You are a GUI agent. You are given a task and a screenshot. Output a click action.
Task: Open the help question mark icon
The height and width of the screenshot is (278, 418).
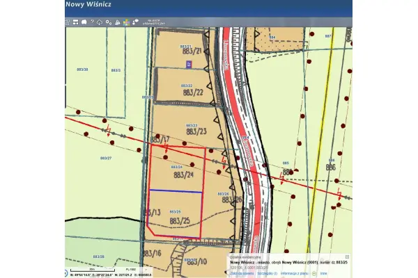click(x=92, y=22)
